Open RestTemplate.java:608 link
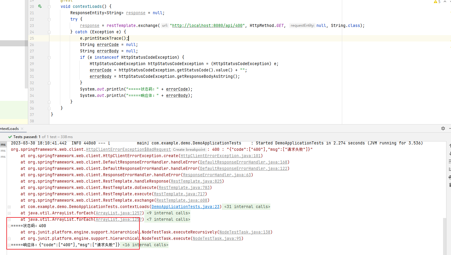Viewport: 451px width, 255px height. (x=182, y=200)
